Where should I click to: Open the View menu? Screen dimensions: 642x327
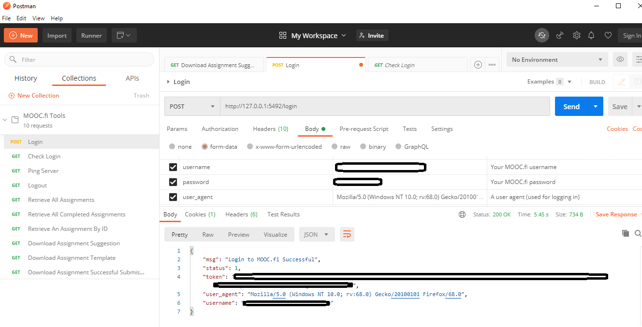point(39,18)
